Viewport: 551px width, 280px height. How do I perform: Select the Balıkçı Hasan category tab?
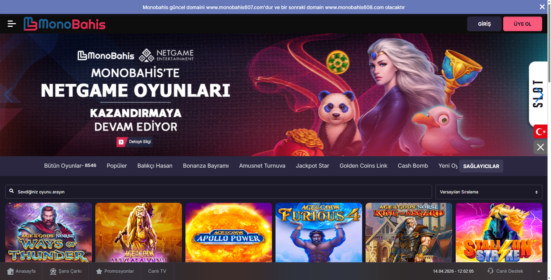point(155,166)
